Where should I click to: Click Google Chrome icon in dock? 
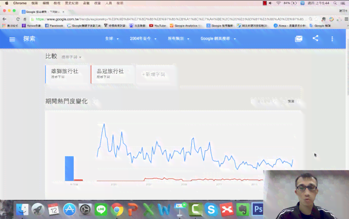pos(117,210)
